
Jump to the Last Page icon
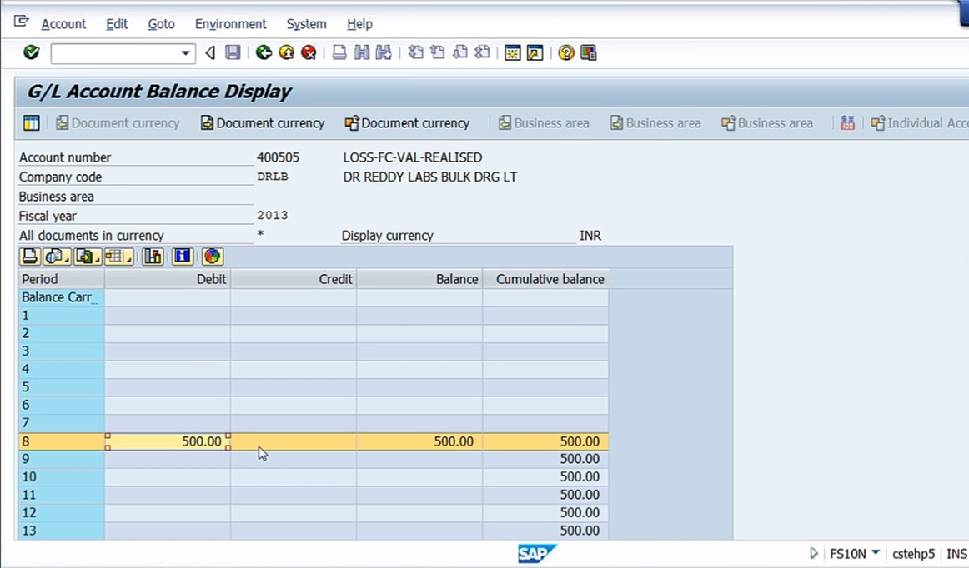coord(482,52)
